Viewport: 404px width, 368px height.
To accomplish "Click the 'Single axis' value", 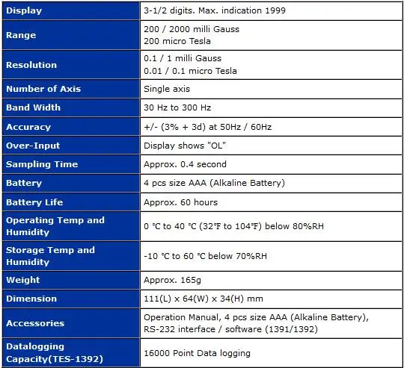I will (x=167, y=89).
